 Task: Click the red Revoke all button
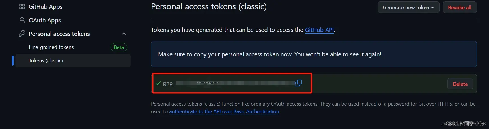click(x=460, y=7)
